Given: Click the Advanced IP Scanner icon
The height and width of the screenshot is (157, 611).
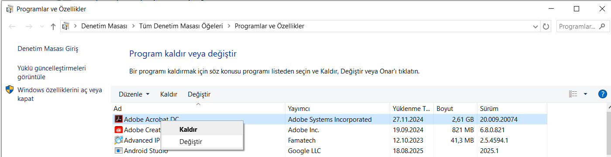Looking at the screenshot, I should point(118,140).
